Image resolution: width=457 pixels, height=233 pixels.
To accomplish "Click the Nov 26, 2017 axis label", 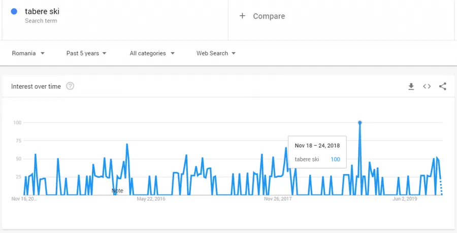I will 278,199.
